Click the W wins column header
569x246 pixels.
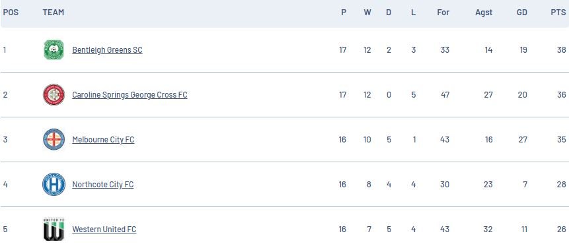pyautogui.click(x=367, y=13)
